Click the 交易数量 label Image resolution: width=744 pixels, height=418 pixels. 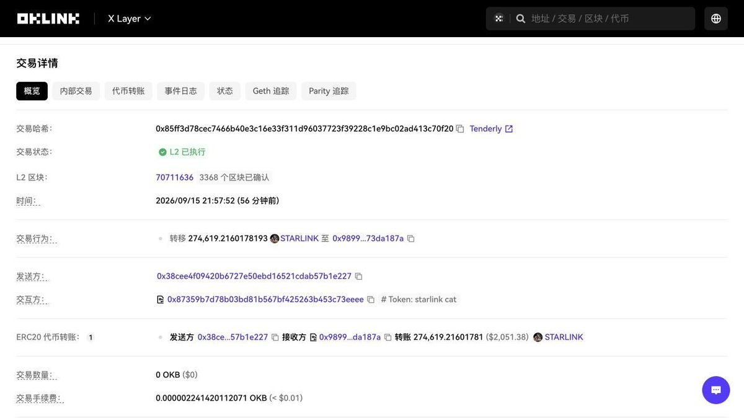click(x=35, y=375)
